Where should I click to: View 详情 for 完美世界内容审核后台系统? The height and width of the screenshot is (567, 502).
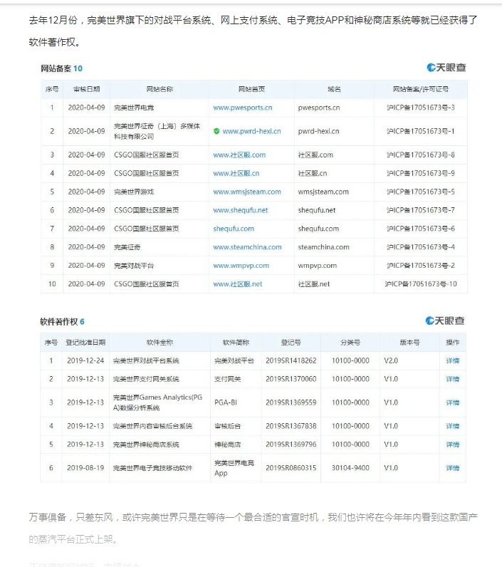[x=452, y=427]
